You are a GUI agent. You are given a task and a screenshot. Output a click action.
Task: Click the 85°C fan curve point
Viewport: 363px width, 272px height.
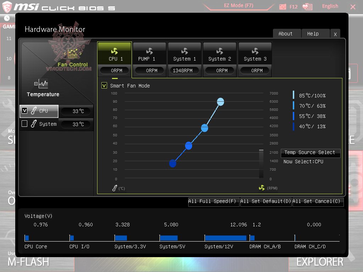220,102
